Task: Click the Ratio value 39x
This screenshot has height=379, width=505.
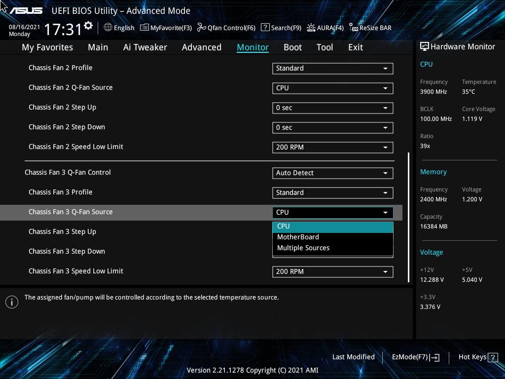Action: 425,146
